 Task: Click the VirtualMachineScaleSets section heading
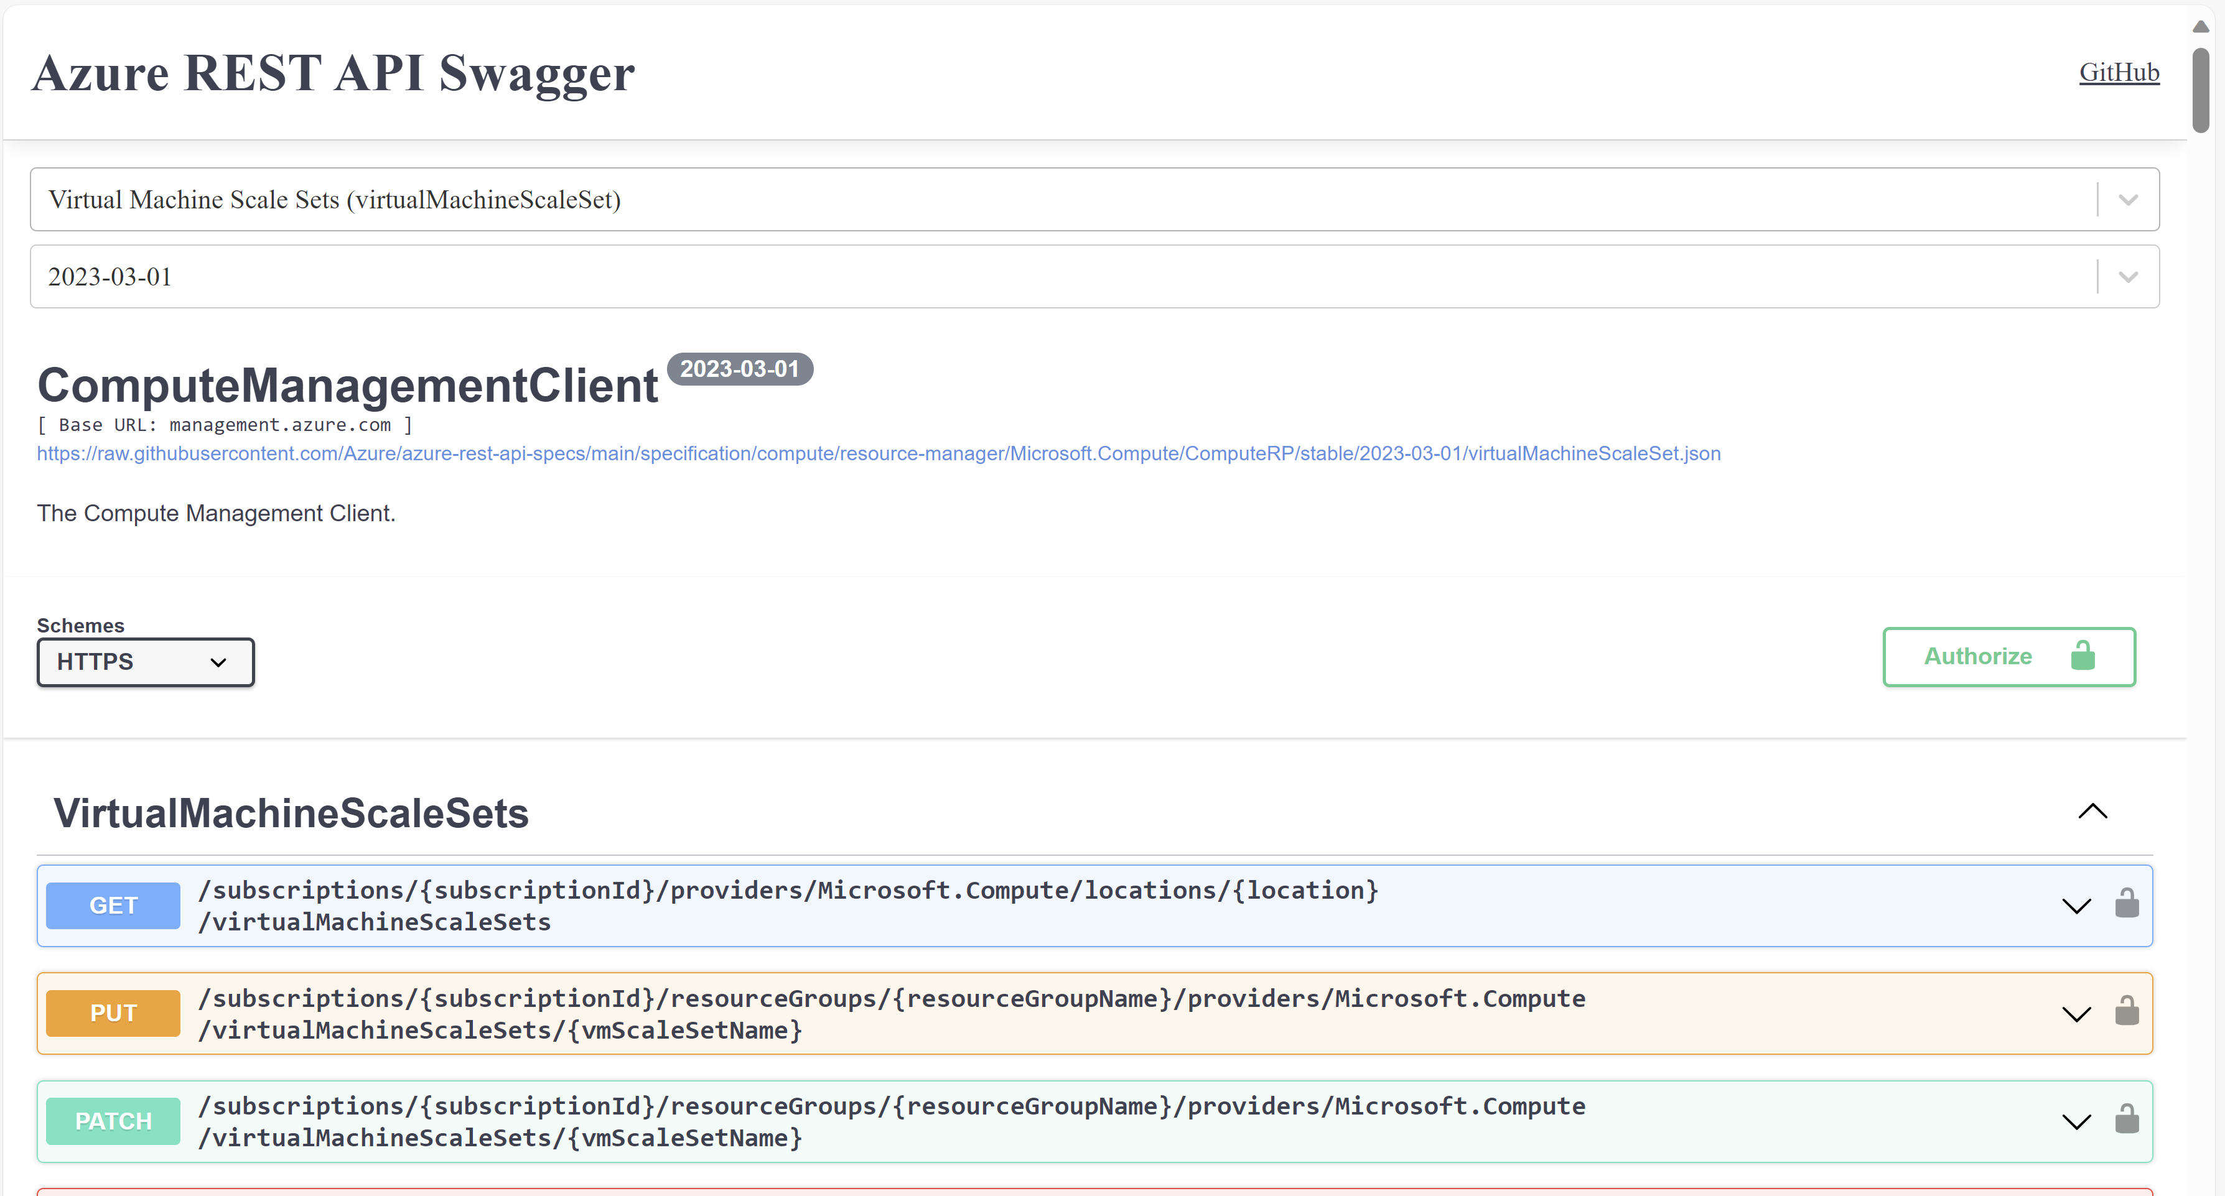coord(291,814)
